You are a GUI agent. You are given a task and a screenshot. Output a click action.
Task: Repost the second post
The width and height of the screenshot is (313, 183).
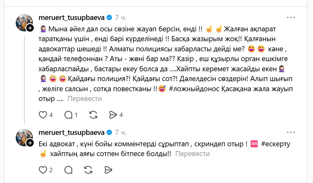point(89,170)
